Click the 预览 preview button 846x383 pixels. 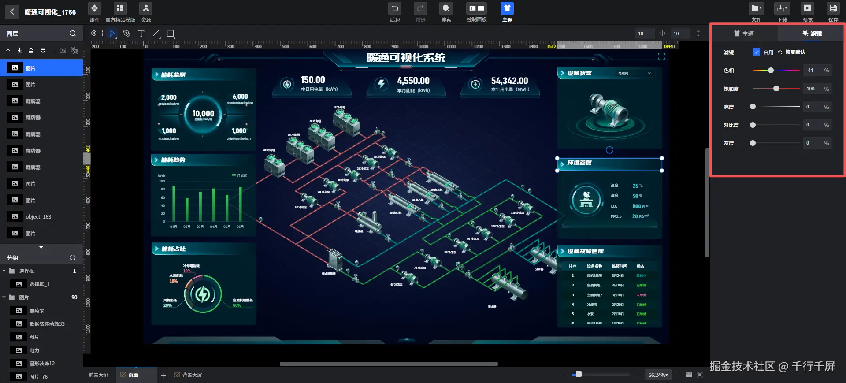pyautogui.click(x=807, y=12)
